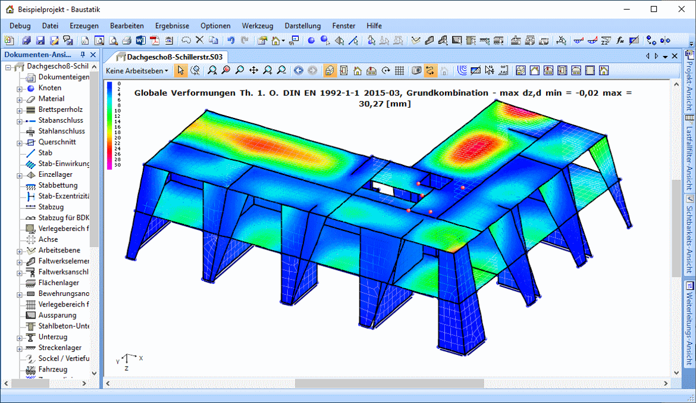The image size is (696, 403).
Task: Toggle the highlighted perspective view button
Action: click(330, 70)
